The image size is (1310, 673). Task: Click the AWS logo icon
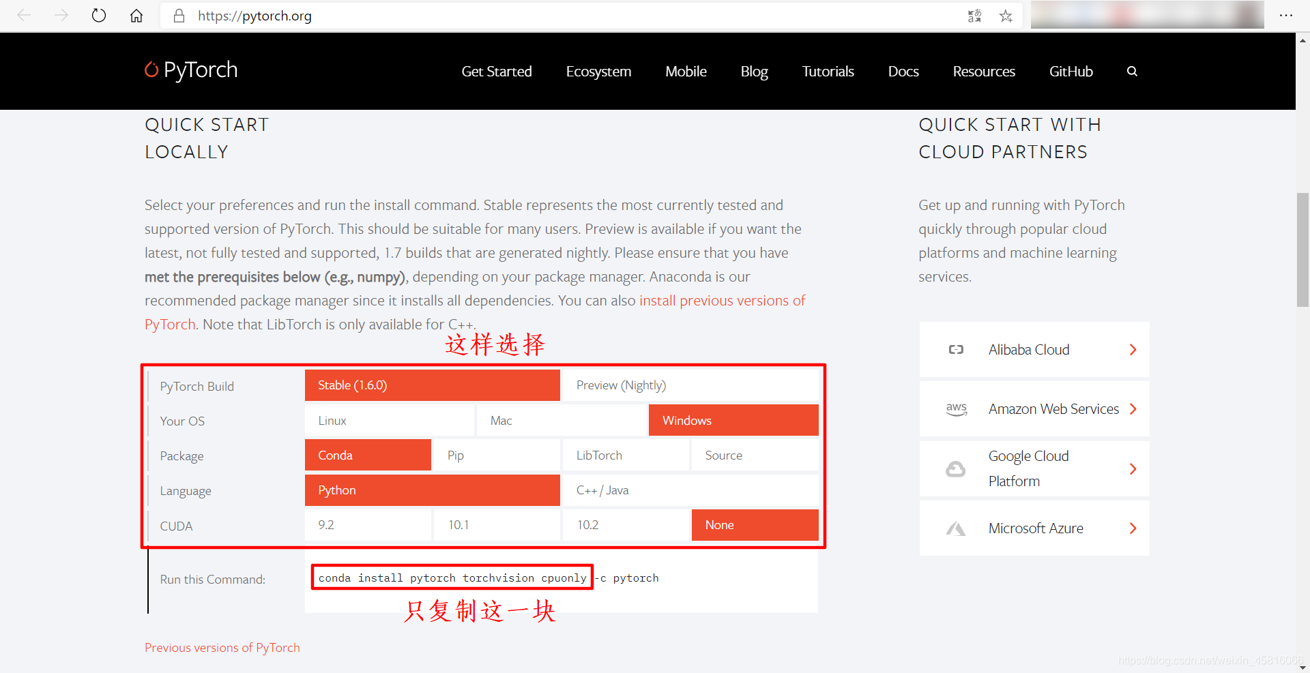tap(957, 409)
